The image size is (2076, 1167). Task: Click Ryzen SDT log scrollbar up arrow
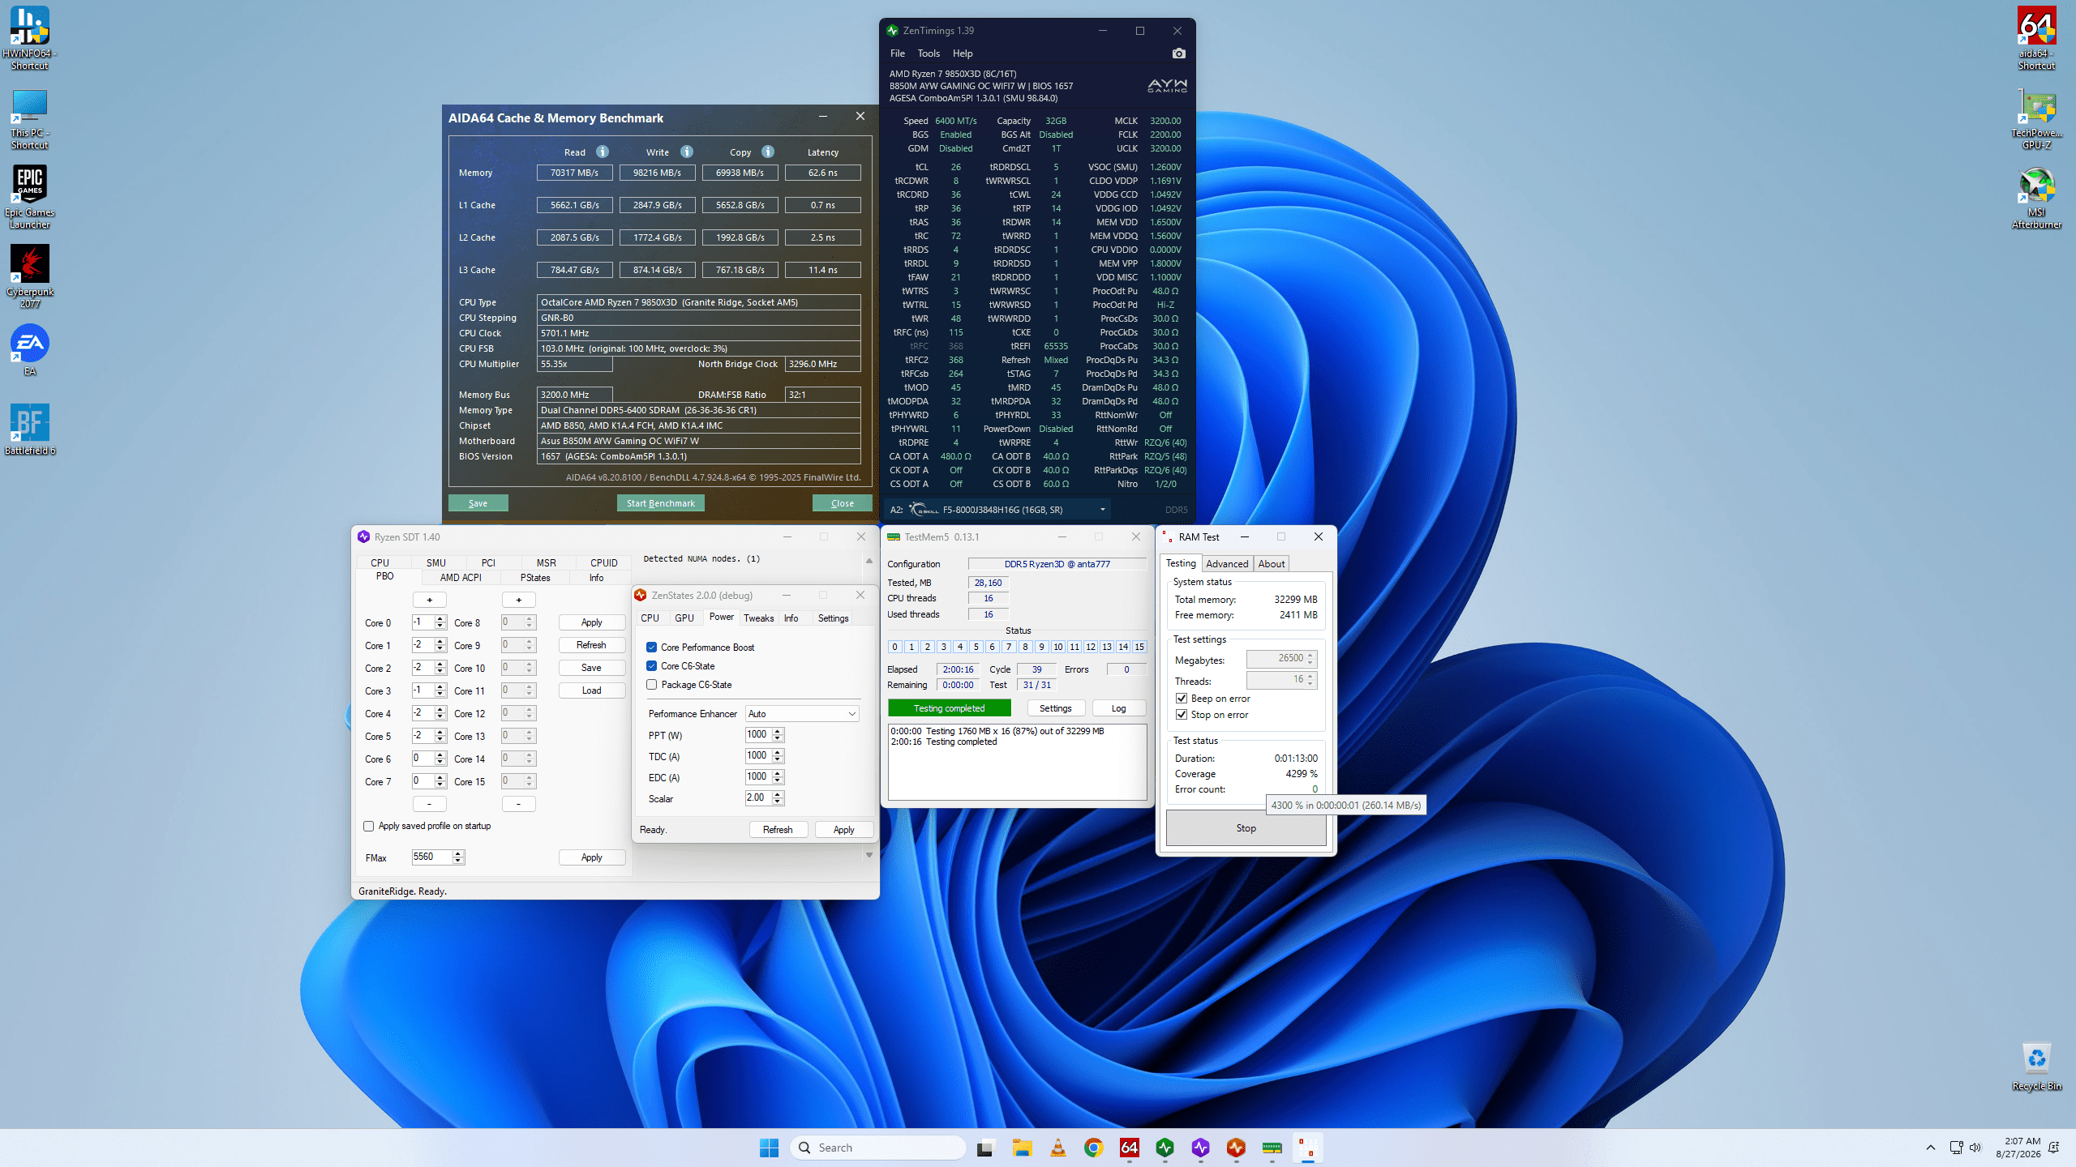[x=869, y=561]
